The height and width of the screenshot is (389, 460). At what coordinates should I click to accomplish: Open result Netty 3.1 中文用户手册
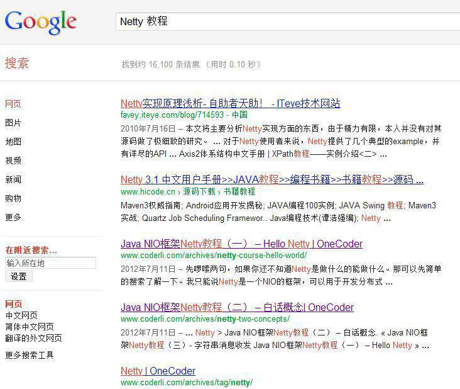[272, 179]
